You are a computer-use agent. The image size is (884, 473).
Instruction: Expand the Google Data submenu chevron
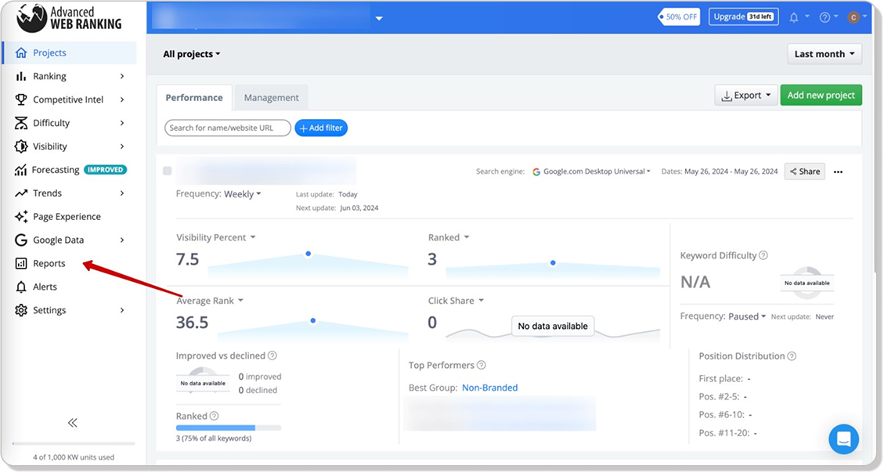click(122, 240)
